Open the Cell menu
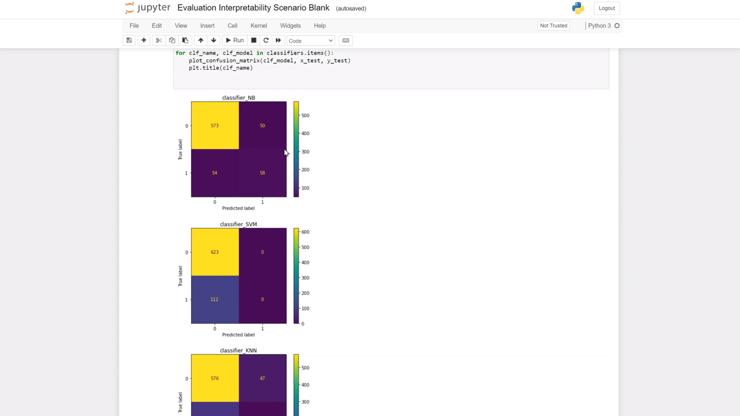740x416 pixels. [232, 26]
